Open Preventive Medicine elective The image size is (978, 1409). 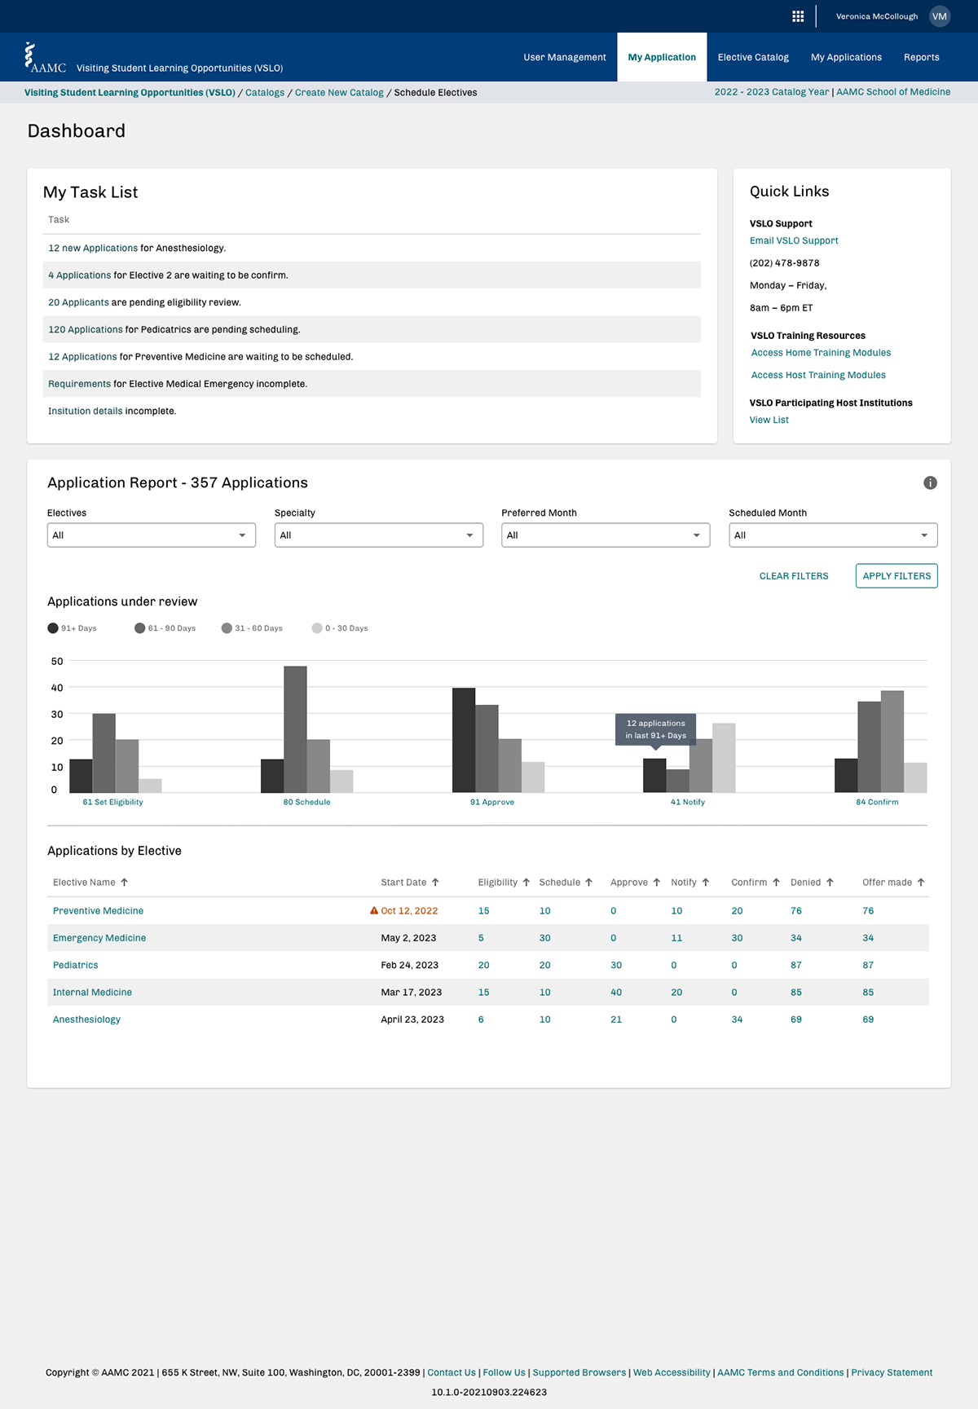[98, 911]
